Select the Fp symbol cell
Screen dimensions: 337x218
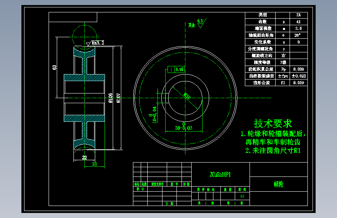click(283, 69)
